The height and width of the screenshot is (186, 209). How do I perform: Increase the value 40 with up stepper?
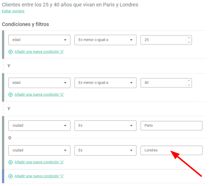[x=189, y=80]
